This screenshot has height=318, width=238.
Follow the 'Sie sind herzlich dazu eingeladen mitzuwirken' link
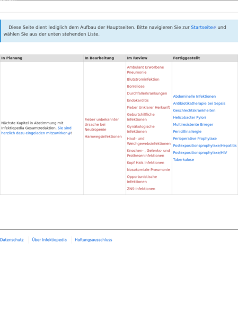click(x=36, y=131)
